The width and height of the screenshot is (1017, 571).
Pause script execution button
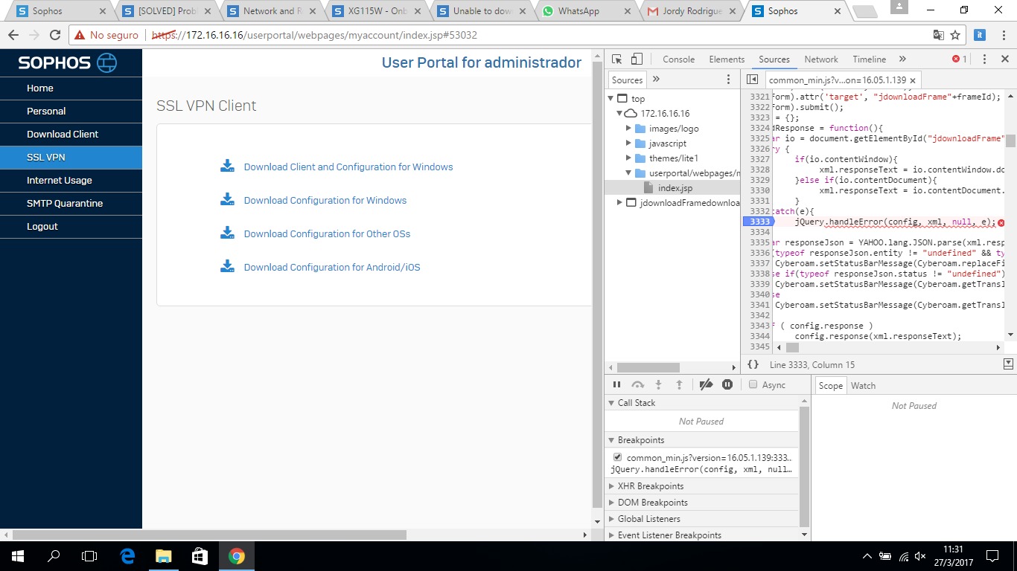click(616, 384)
